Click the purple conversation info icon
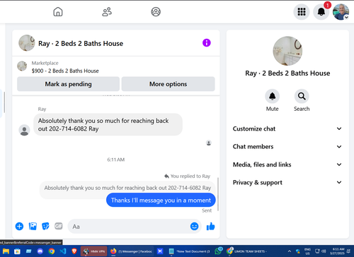 coord(207,43)
